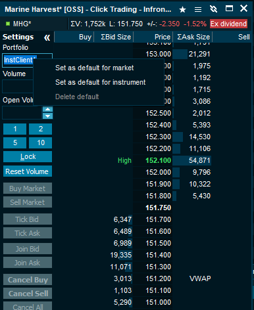
Task: Click the Lock button
Action: (x=28, y=156)
